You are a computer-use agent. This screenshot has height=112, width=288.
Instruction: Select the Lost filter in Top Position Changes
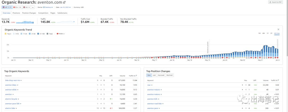pos(154,75)
